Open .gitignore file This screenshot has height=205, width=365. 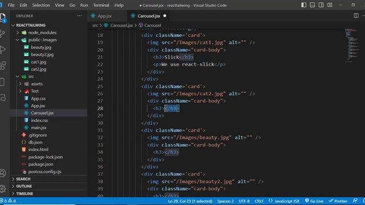(x=38, y=135)
